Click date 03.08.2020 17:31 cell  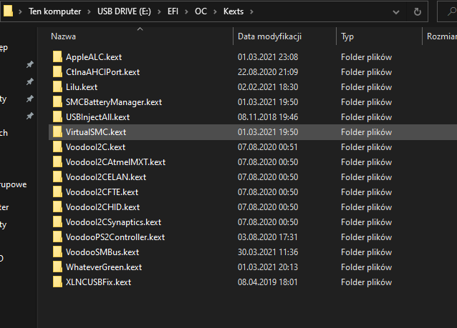tap(268, 237)
